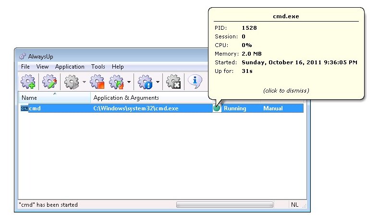Expand the Restart application dropdown arrow
This screenshot has width=379, height=224.
129,82
